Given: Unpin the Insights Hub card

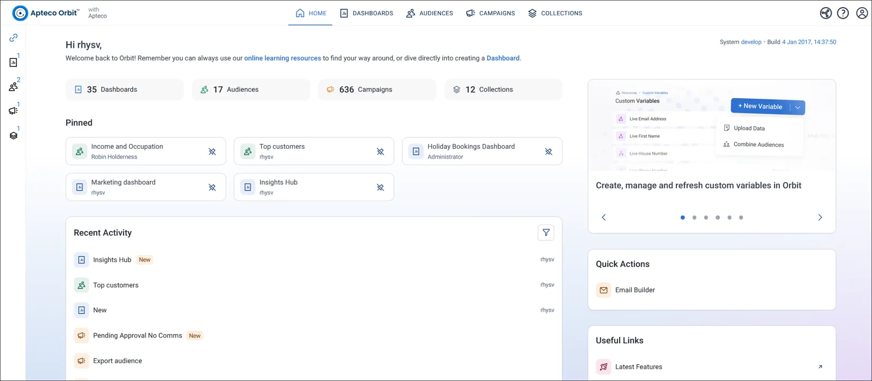Looking at the screenshot, I should tap(380, 188).
